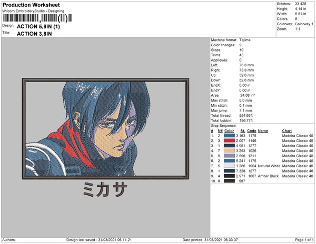The height and width of the screenshot is (244, 316).
Task: Pick the peach swatch code 1026
Action: tap(229, 151)
